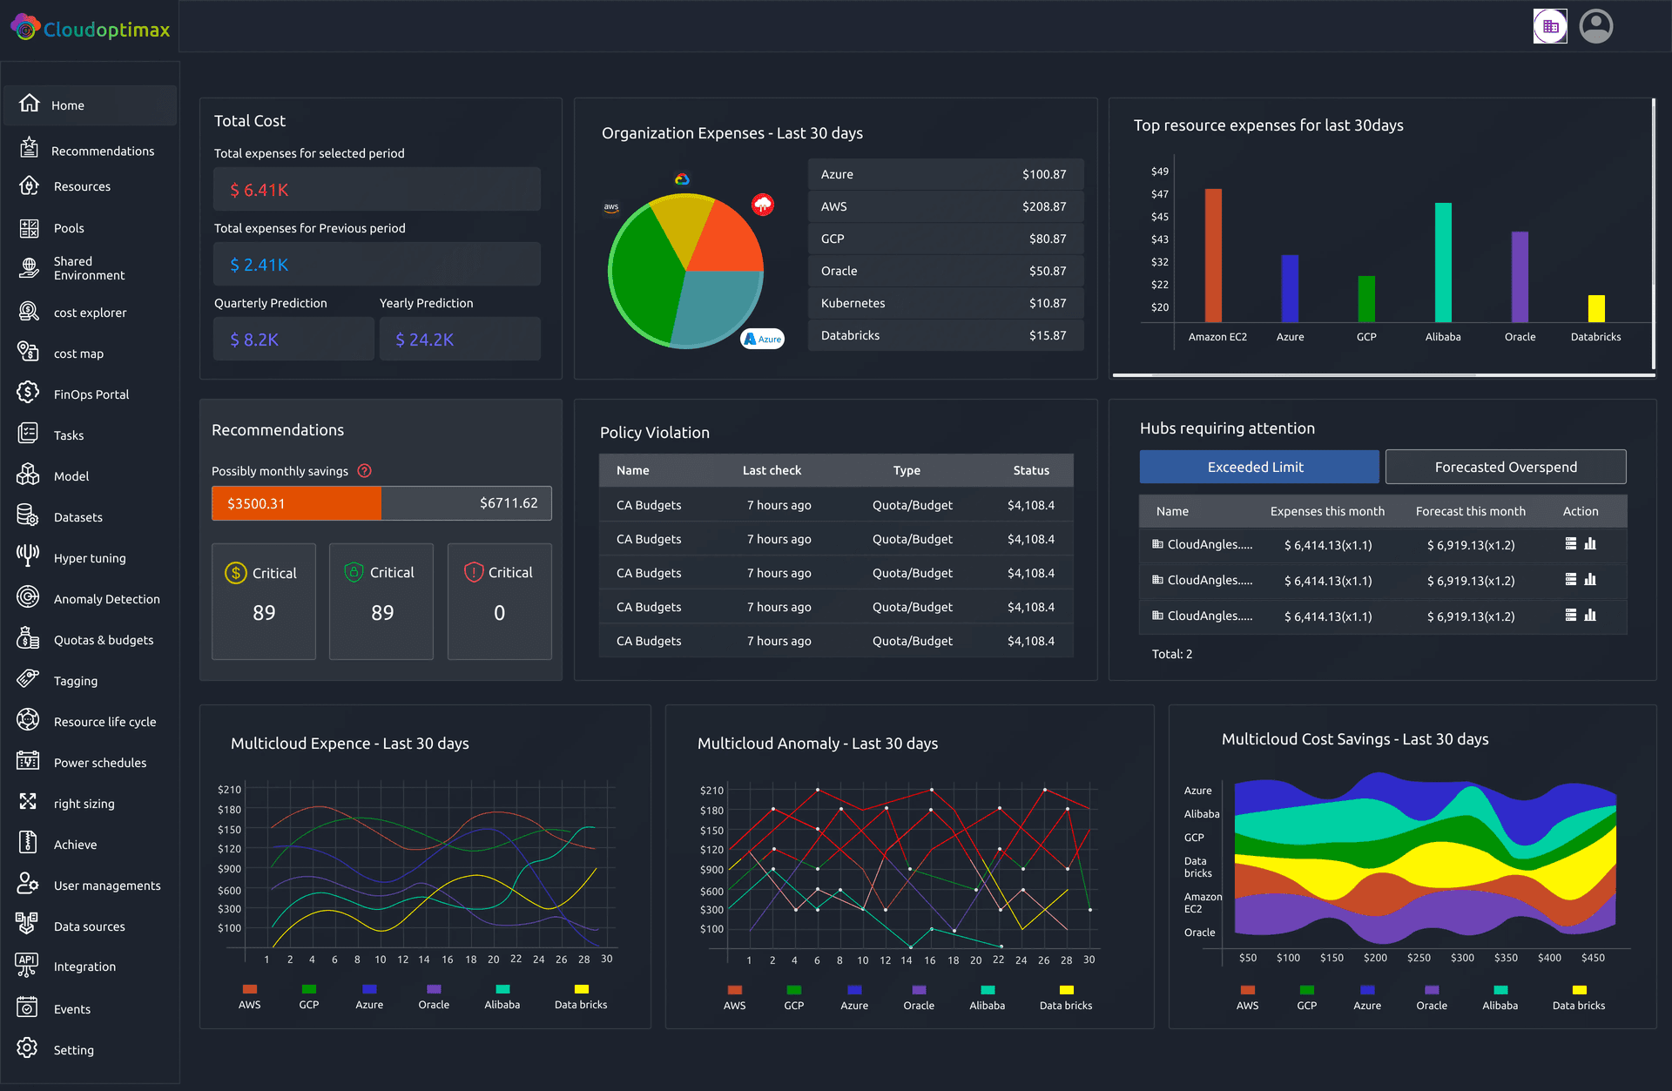Viewport: 1672px width, 1091px height.
Task: Open the grid apps icon in header
Action: pyautogui.click(x=1550, y=26)
